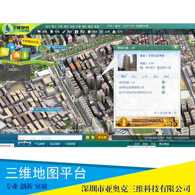195x195 pixels.
Task: Switch city to 永春
Action: coord(78,27)
